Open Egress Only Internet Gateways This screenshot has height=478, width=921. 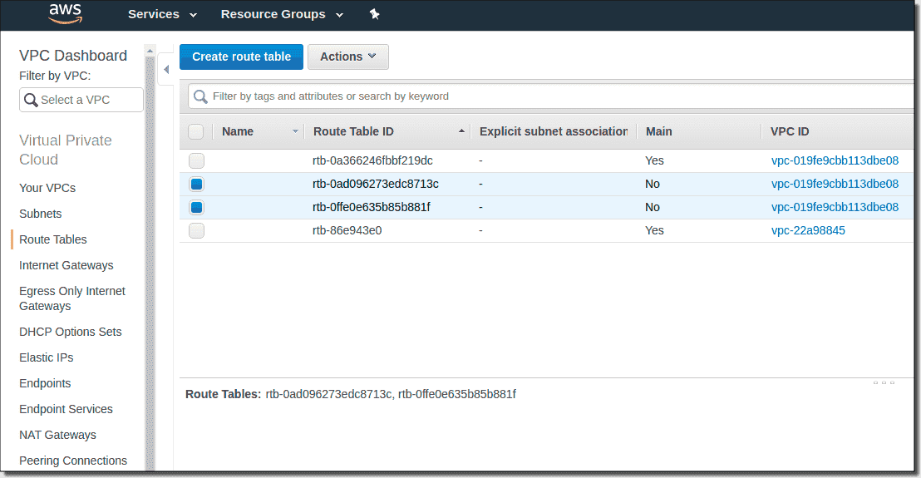72,298
